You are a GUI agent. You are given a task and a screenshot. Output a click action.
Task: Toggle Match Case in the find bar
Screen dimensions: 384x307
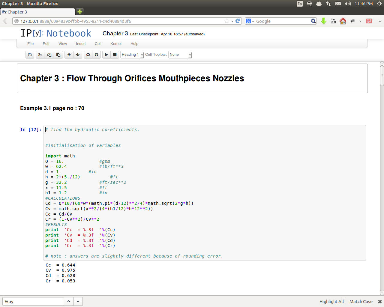361,302
